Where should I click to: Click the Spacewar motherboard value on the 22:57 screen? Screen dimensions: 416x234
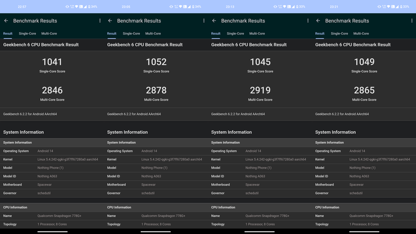[44, 185]
